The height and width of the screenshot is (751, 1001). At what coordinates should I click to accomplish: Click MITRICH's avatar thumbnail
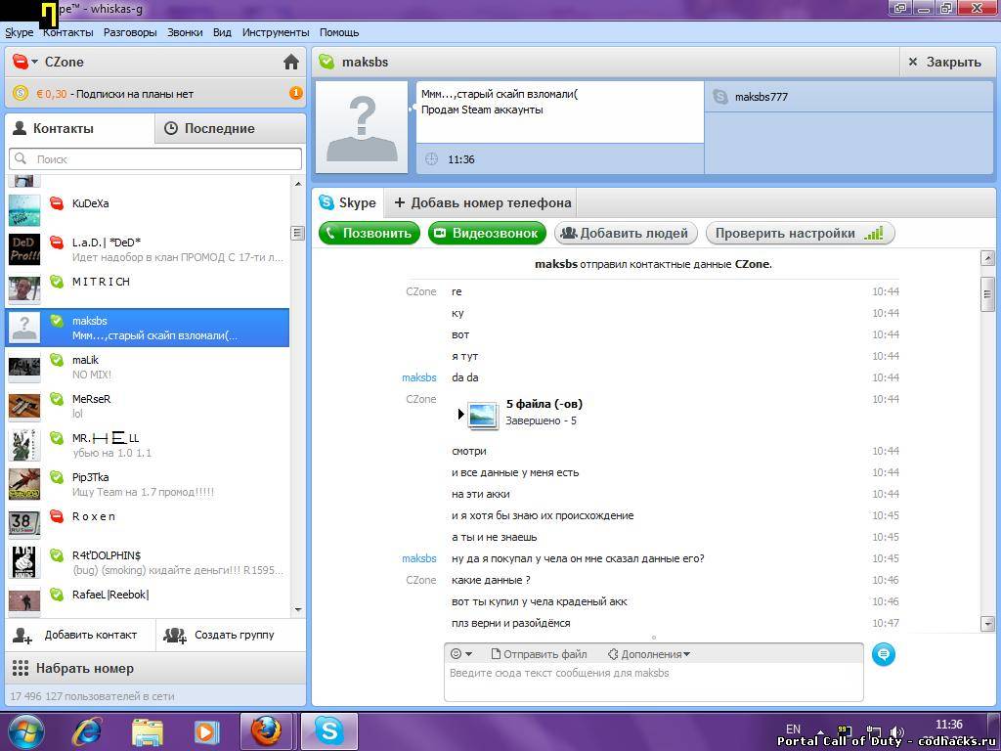(x=24, y=288)
